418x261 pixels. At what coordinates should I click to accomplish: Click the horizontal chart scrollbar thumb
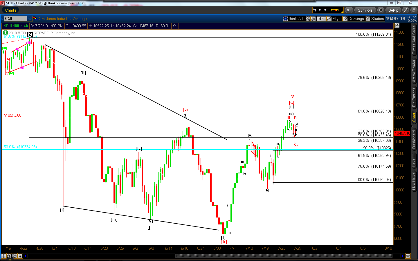coord(283,256)
